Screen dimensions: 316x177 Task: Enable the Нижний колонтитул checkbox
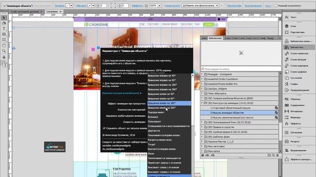(276, 6)
